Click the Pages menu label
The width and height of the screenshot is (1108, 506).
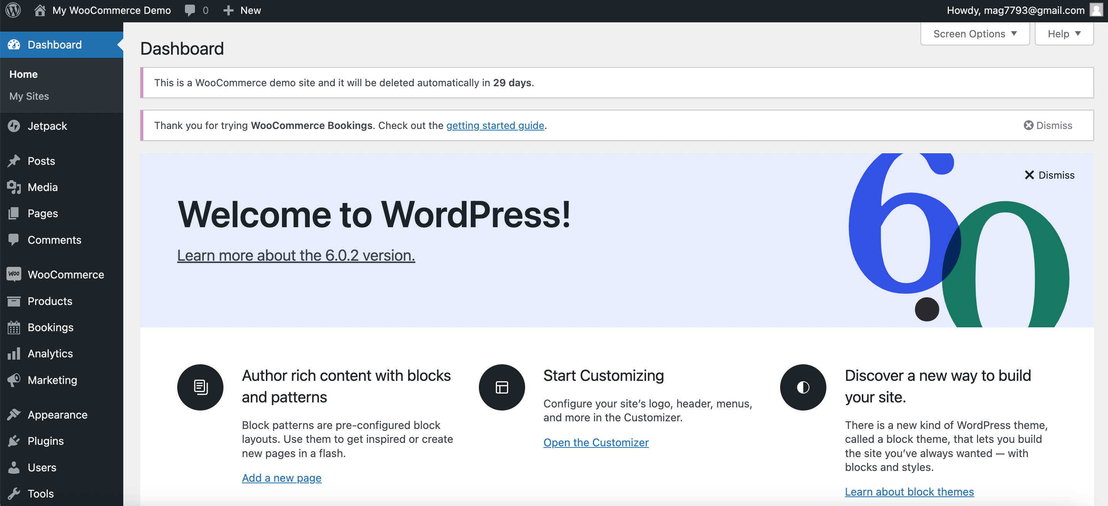(43, 213)
